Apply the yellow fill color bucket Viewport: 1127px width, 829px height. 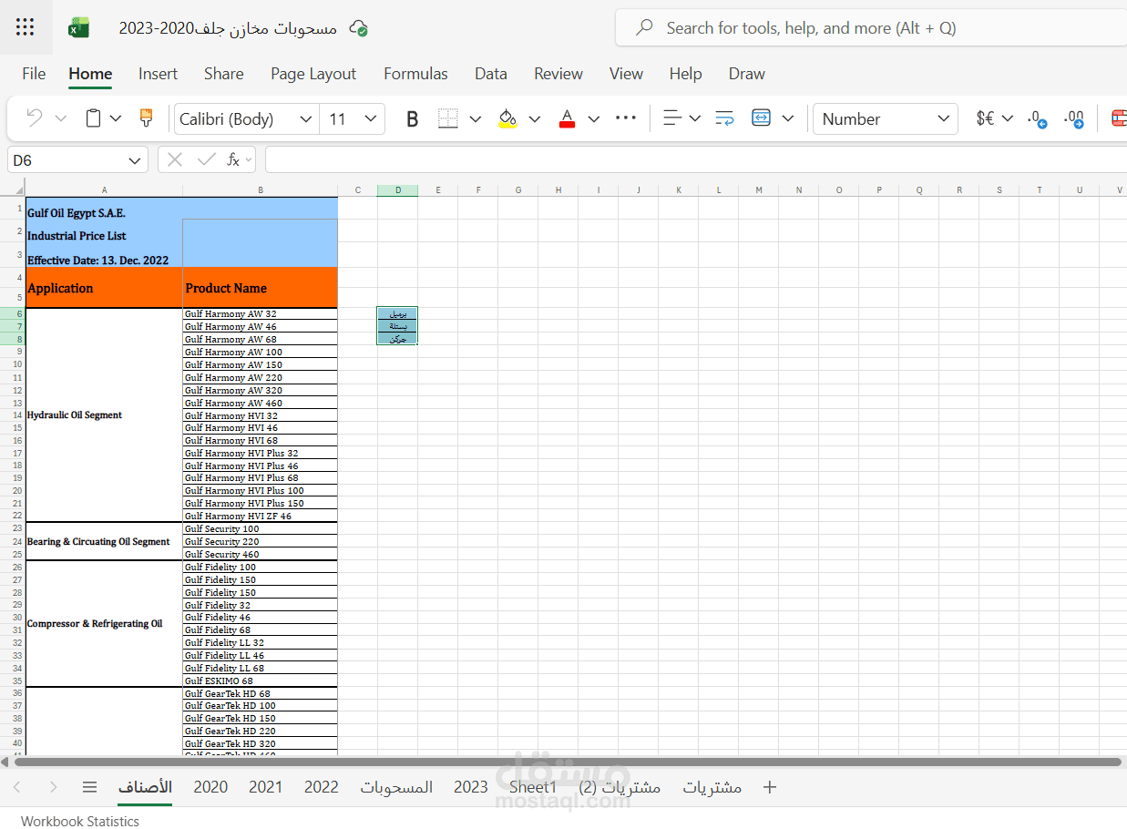coord(507,119)
